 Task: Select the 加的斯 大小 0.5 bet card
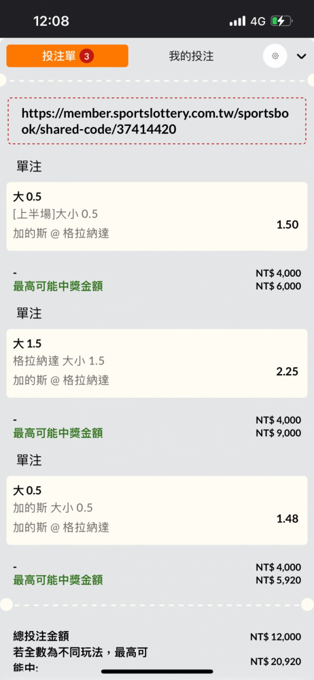point(157,511)
